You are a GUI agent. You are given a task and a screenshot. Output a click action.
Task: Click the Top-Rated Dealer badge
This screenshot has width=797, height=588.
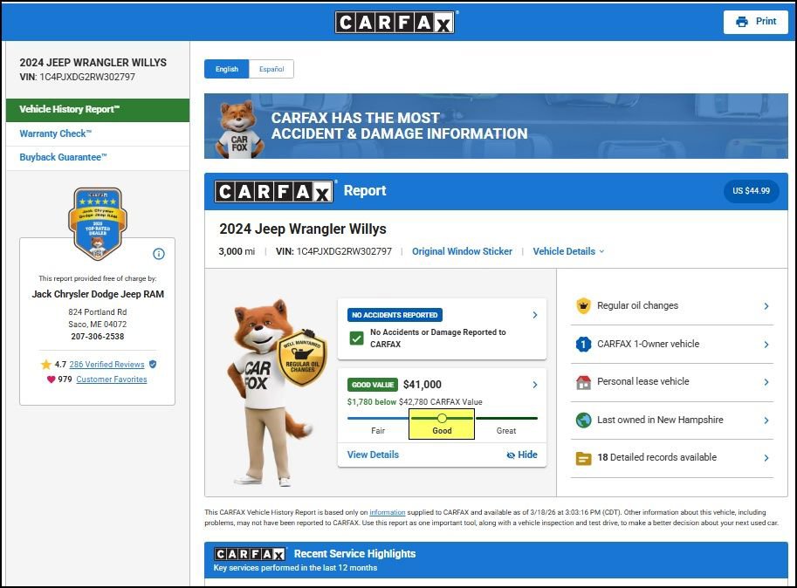click(96, 222)
